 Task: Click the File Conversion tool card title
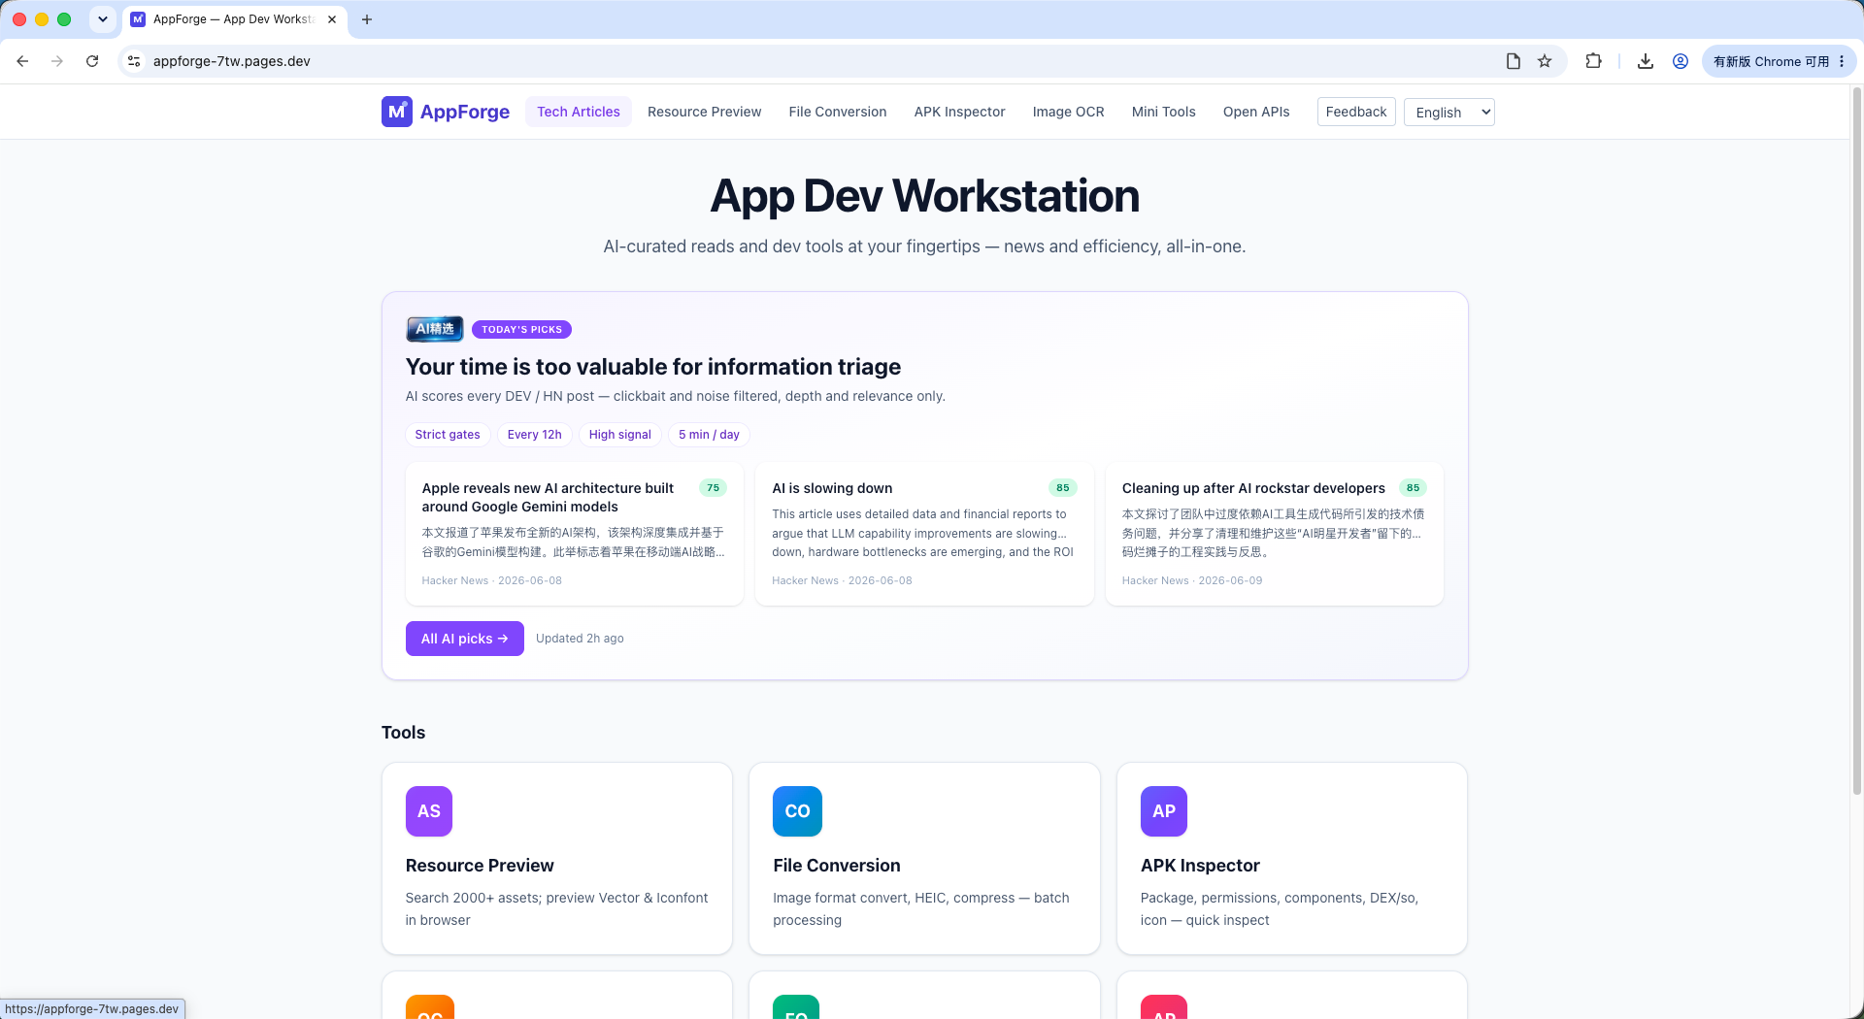tap(837, 866)
